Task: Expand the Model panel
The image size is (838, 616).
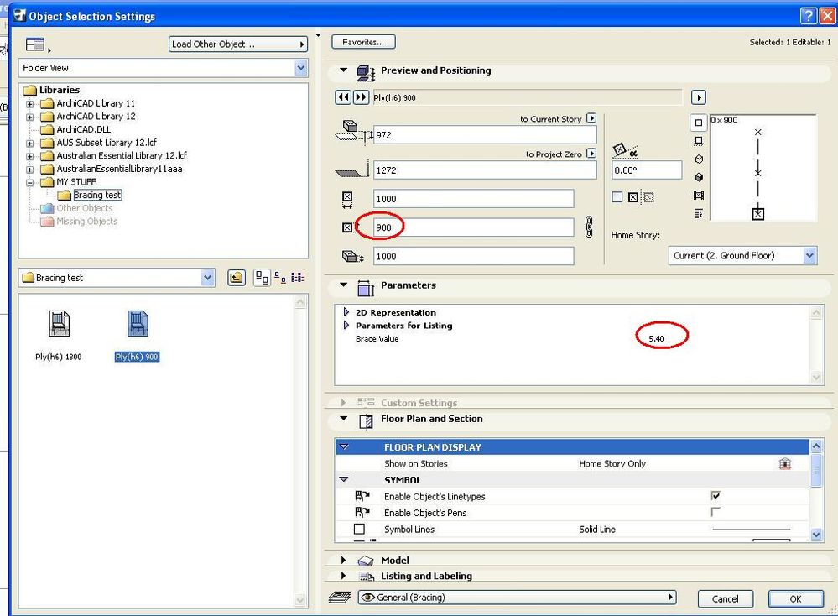Action: [344, 560]
